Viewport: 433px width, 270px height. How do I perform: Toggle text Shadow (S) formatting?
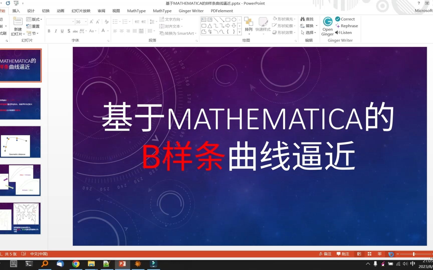(x=69, y=31)
